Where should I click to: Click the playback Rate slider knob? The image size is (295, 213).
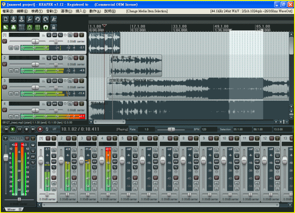point(171,129)
